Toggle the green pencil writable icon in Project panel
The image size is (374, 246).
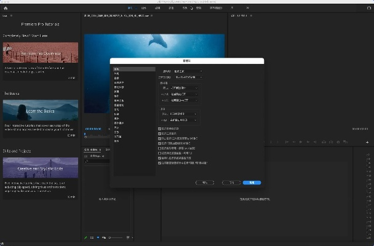(86, 237)
